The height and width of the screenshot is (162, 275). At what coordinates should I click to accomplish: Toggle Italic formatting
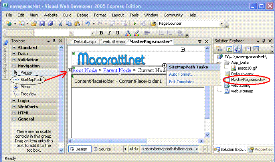(109, 33)
